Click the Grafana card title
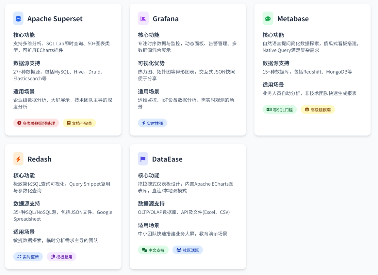 click(166, 19)
